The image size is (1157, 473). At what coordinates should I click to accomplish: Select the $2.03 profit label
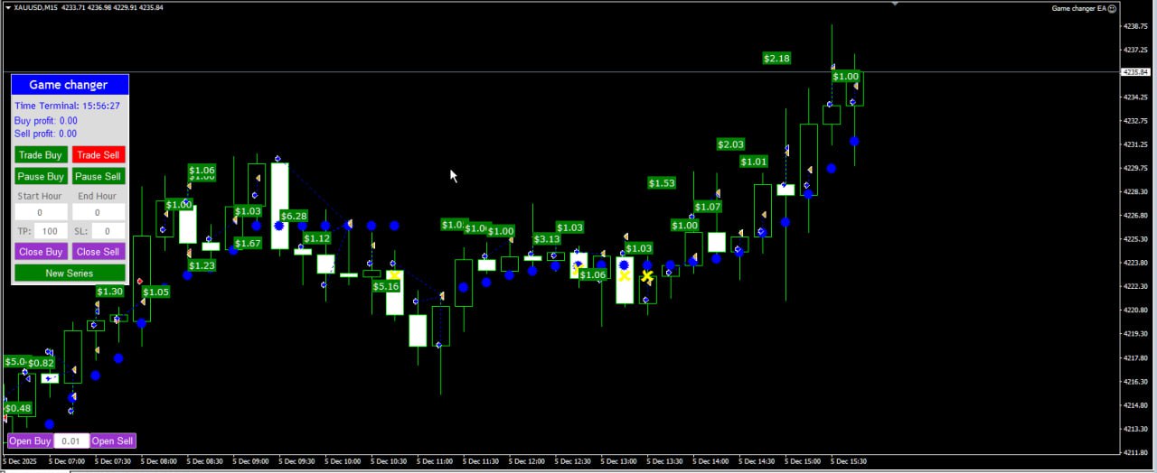tap(730, 144)
